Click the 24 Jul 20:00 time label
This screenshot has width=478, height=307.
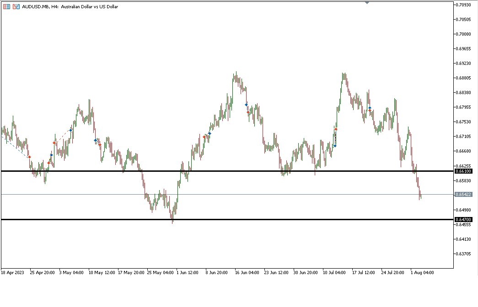[x=392, y=273]
